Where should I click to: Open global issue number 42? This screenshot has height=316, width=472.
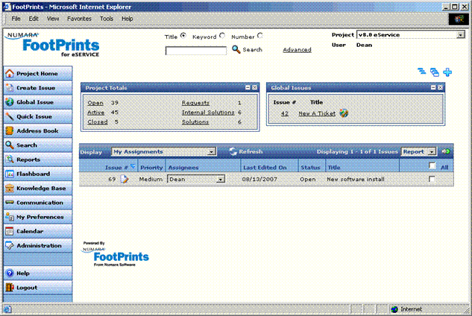[x=285, y=113]
